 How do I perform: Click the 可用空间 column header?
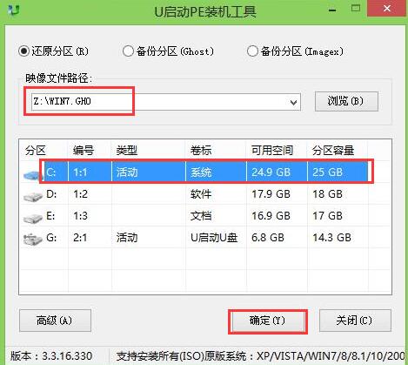coord(272,151)
